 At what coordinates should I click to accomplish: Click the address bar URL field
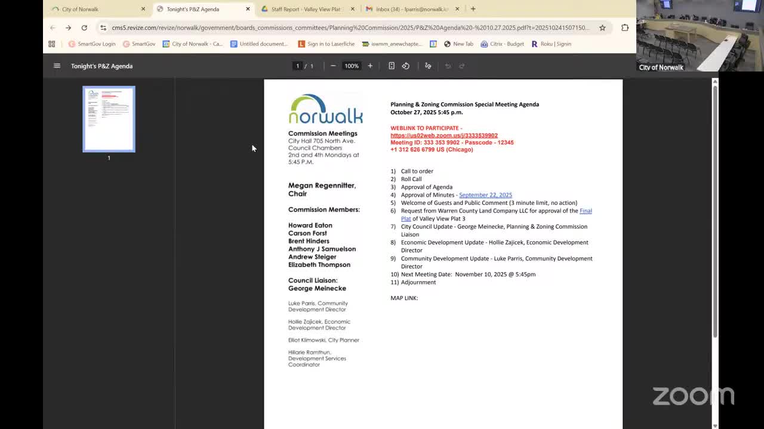pos(350,27)
